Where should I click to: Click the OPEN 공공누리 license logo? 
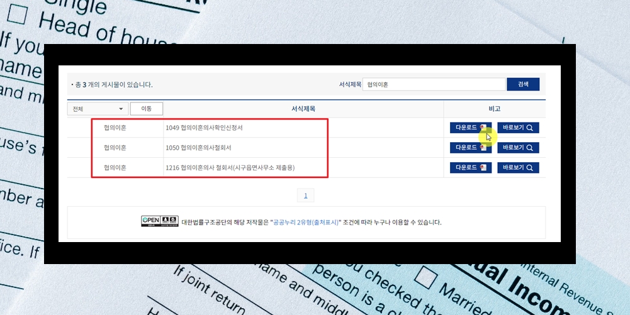tap(159, 221)
